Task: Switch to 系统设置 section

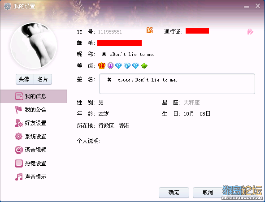Action: [x=34, y=137]
